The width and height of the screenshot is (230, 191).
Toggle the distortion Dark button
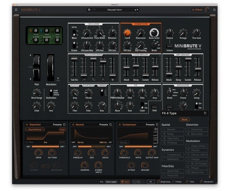pyautogui.click(x=62, y=142)
